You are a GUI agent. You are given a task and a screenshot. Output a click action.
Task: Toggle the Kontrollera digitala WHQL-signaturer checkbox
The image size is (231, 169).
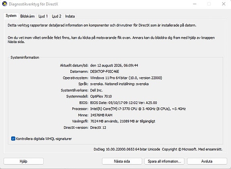pos(13,138)
